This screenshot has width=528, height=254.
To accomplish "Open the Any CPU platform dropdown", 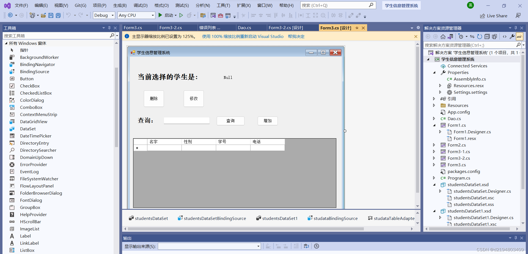I will tap(152, 15).
